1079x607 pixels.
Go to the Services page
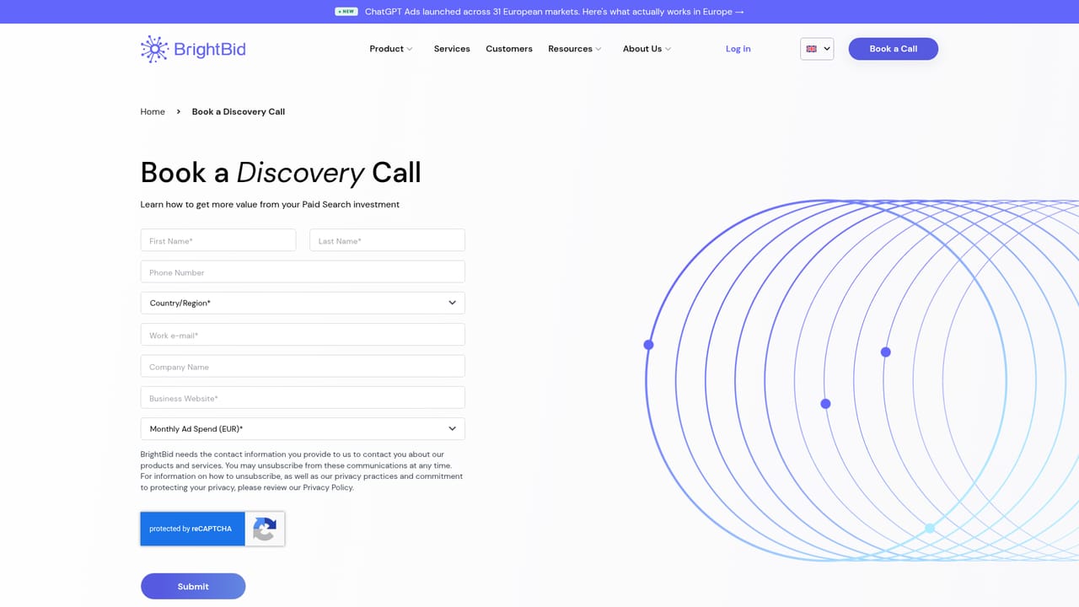pyautogui.click(x=452, y=49)
